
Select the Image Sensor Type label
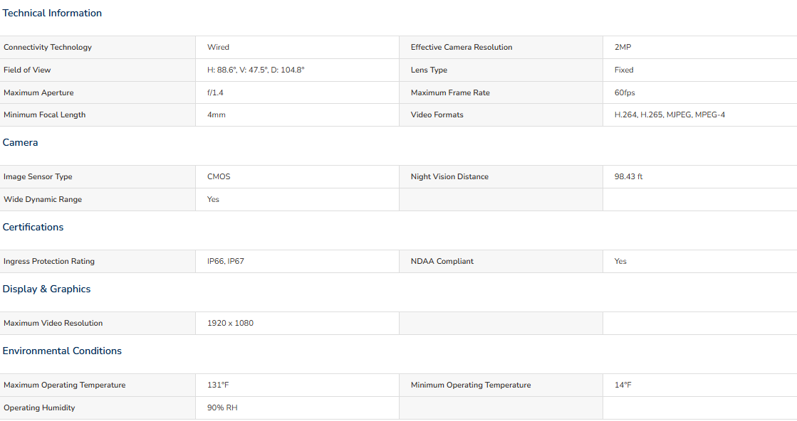38,176
